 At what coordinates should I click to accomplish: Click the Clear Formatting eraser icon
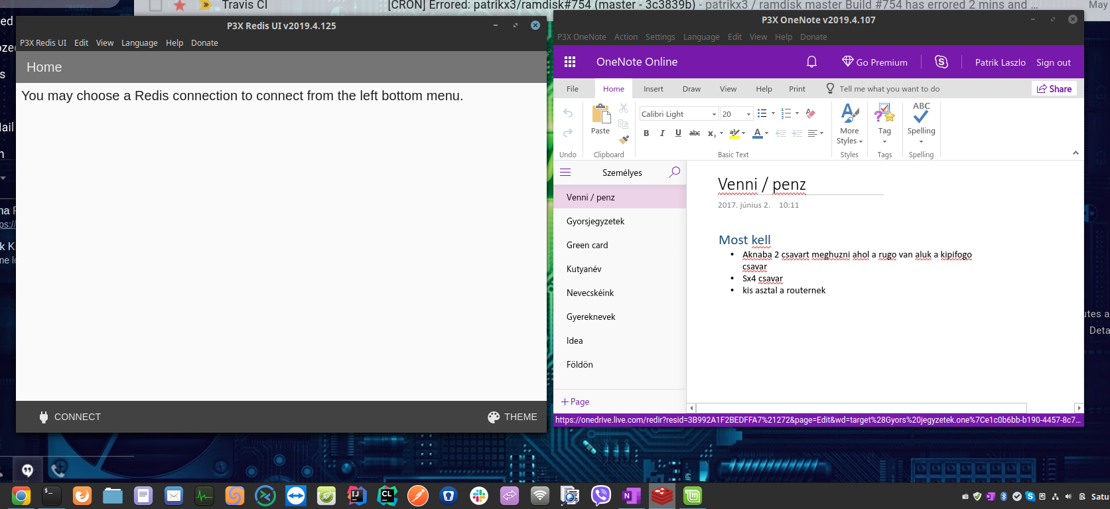810,113
